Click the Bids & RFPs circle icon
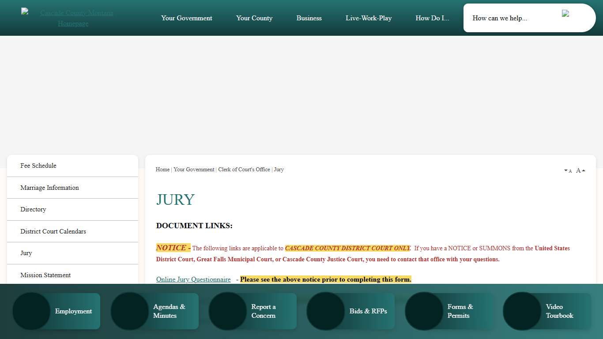Viewport: 603px width, 339px height. [325, 311]
